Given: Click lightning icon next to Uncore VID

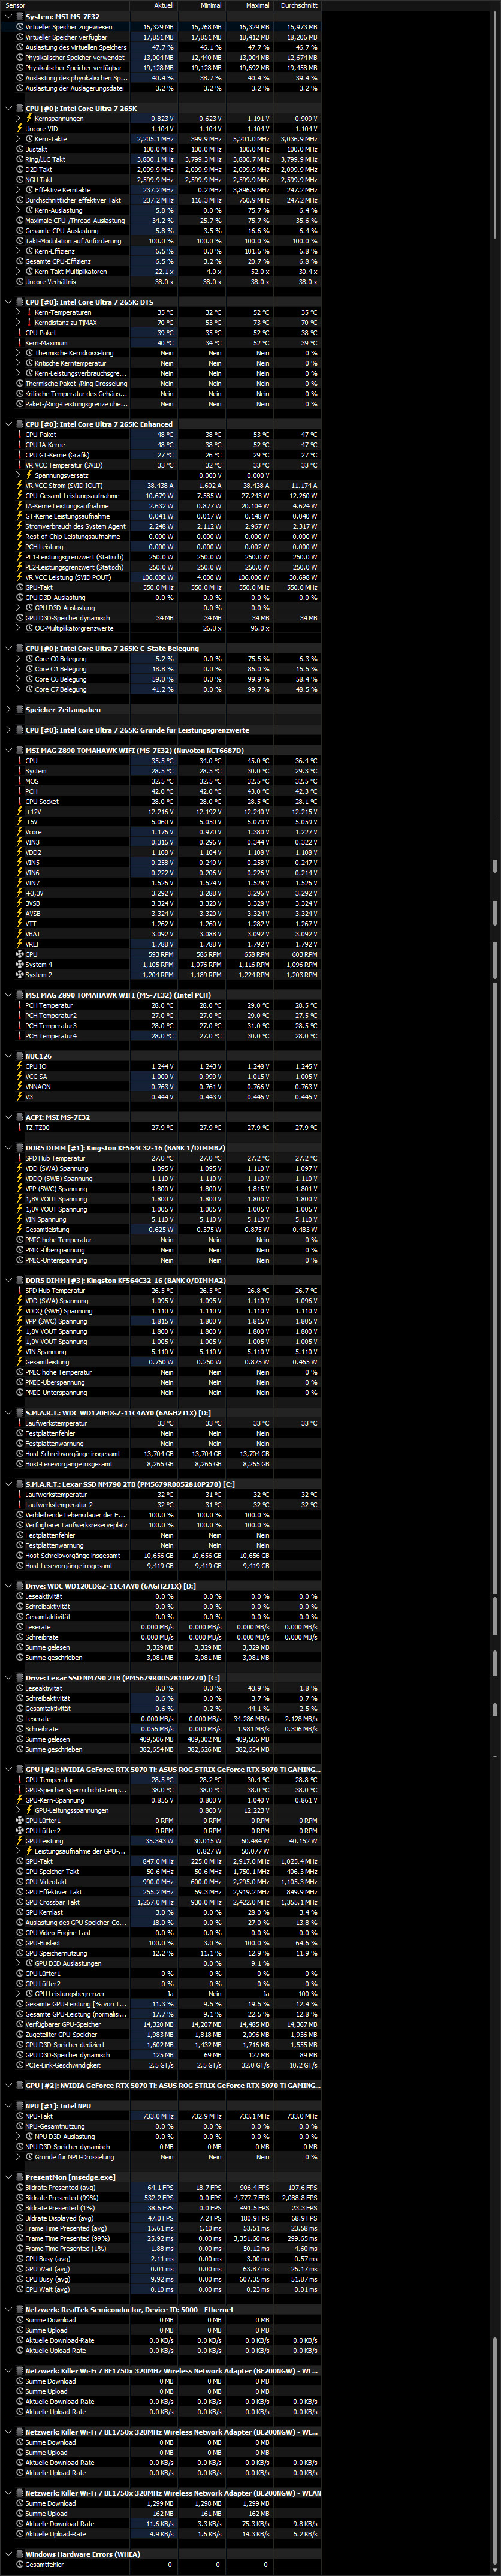Looking at the screenshot, I should click(20, 129).
